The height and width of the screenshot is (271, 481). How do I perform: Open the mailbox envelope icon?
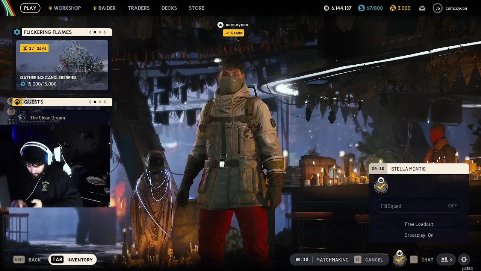point(422,8)
